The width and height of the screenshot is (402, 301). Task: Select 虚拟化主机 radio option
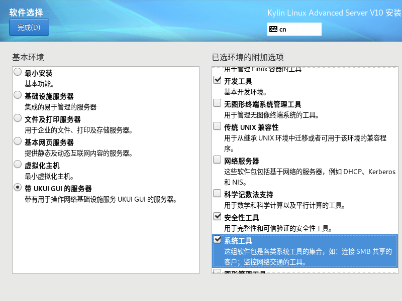click(x=18, y=164)
